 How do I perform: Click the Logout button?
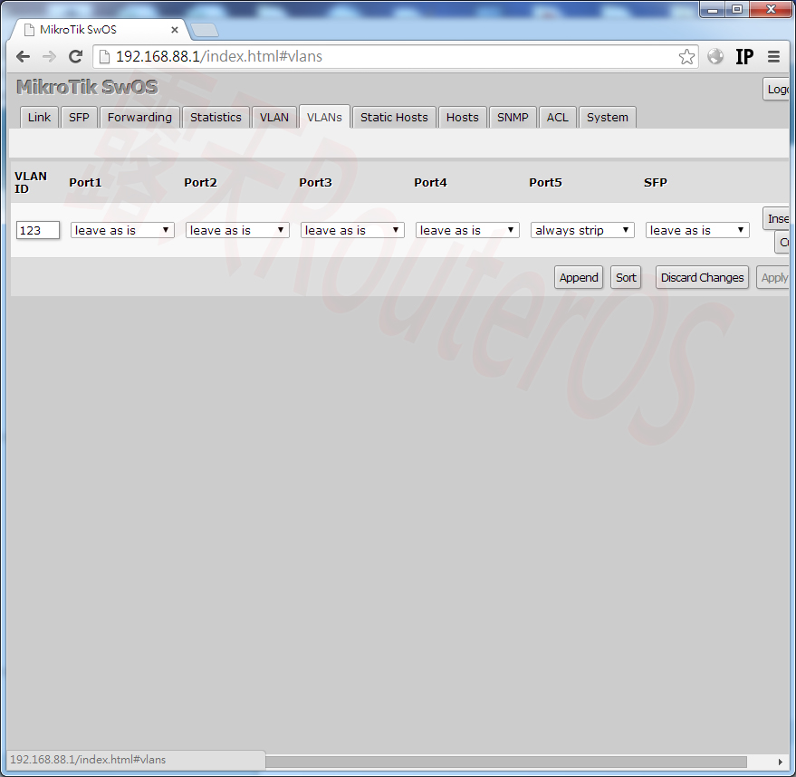pos(777,90)
